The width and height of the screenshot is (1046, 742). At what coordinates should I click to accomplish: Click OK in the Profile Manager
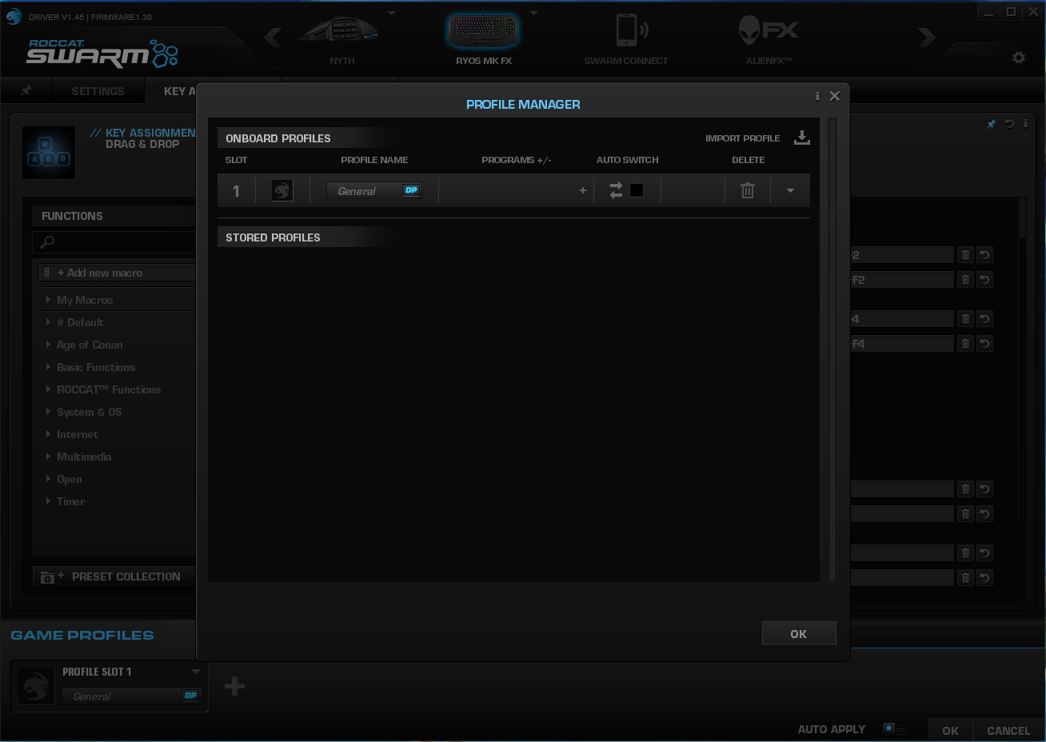point(799,633)
